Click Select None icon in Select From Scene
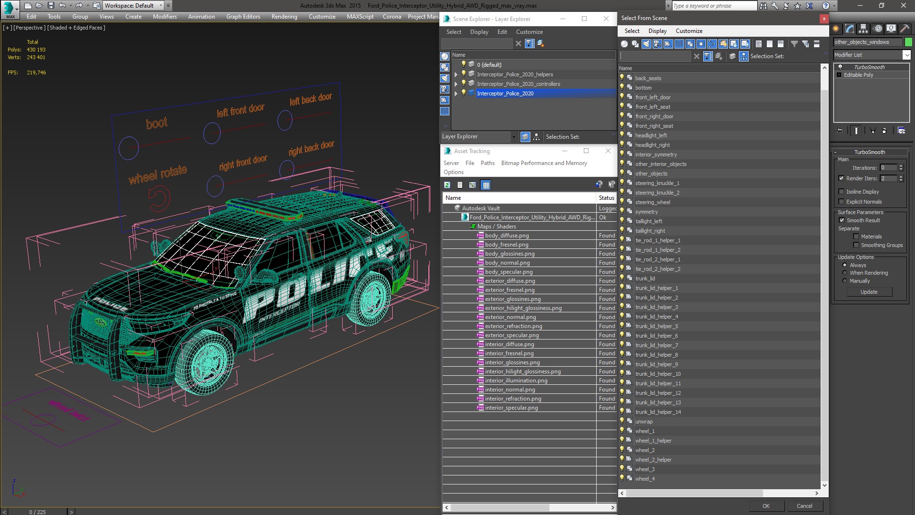The height and width of the screenshot is (515, 915). pyautogui.click(x=770, y=44)
